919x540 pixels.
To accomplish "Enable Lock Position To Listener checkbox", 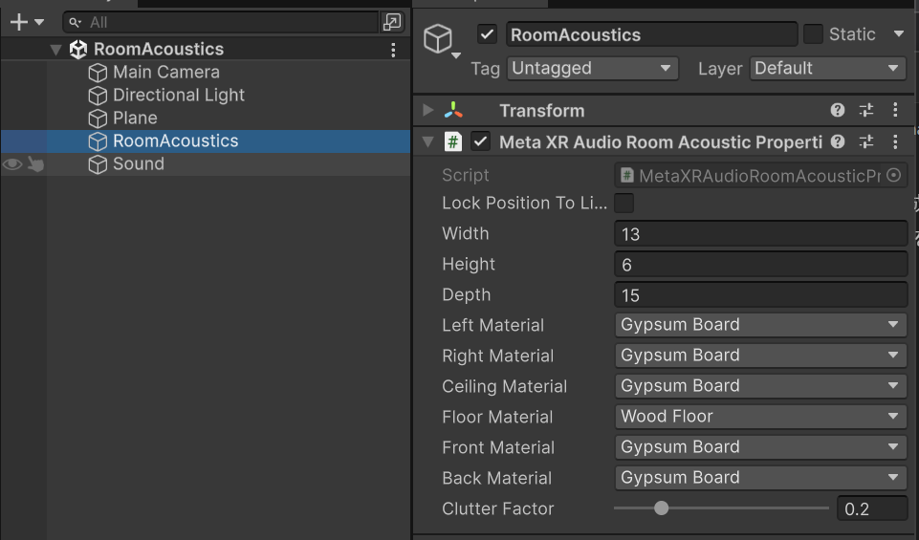I will pos(624,203).
